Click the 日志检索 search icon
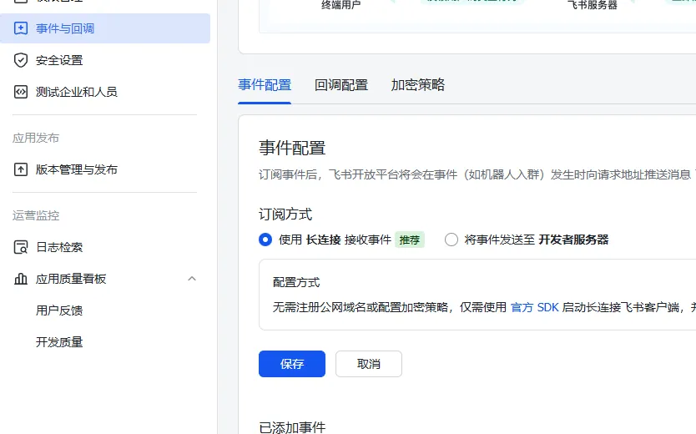This screenshot has height=434, width=696. point(20,247)
